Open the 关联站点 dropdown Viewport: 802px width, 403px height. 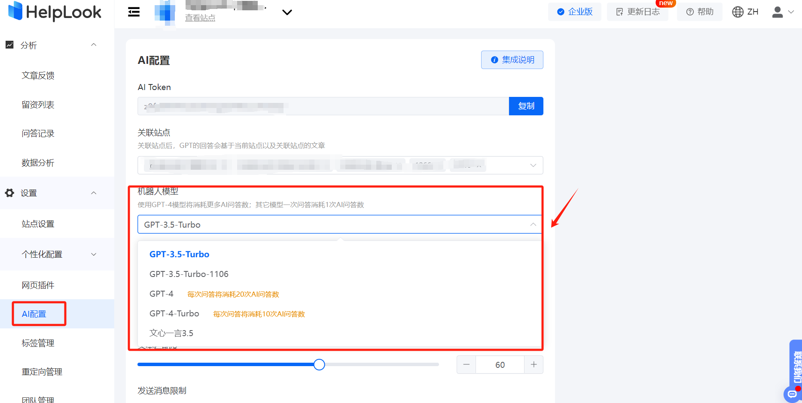(x=340, y=165)
